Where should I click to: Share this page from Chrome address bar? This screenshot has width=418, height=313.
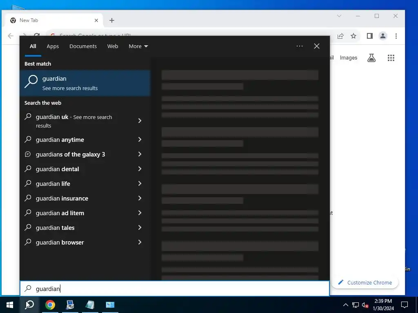tap(340, 36)
